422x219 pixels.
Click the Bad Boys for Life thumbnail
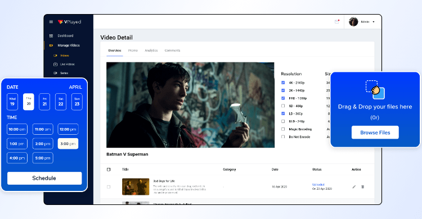[136, 186]
